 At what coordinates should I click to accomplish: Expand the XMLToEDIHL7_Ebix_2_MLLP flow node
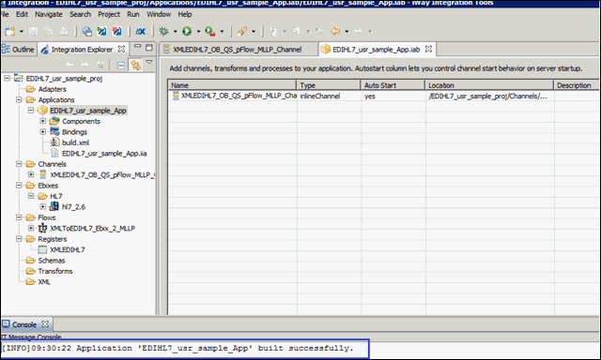(31, 228)
